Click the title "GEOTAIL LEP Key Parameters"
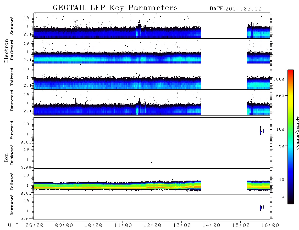The width and height of the screenshot is (299, 230). coord(115,8)
